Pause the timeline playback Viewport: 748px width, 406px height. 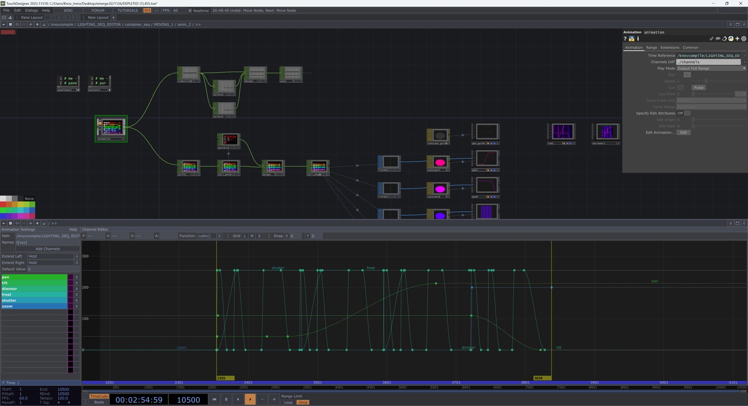pos(226,399)
